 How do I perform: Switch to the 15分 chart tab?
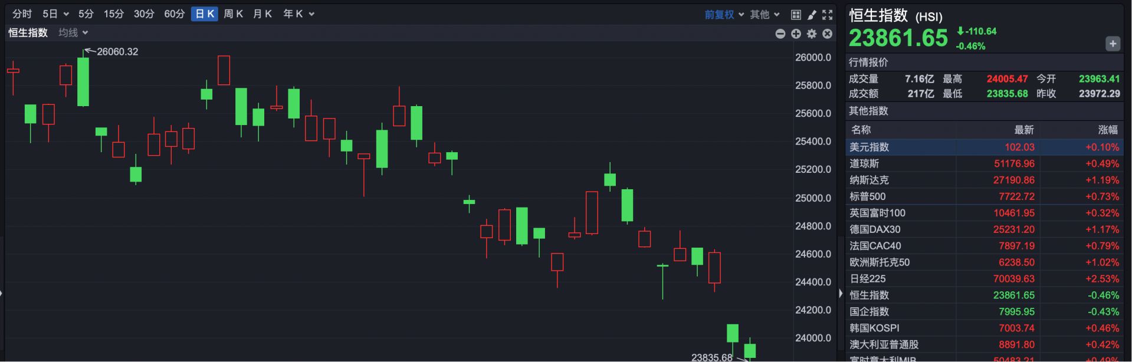click(x=114, y=14)
